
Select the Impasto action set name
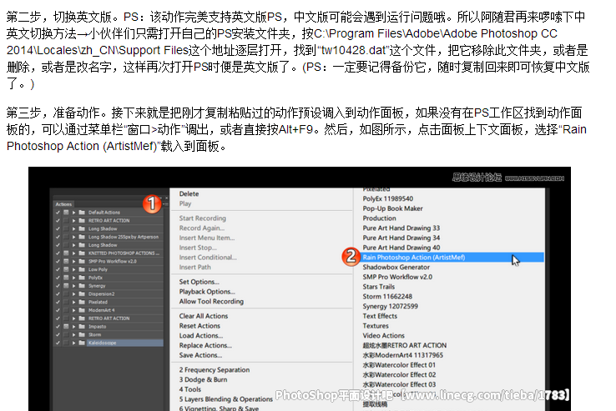[97, 327]
